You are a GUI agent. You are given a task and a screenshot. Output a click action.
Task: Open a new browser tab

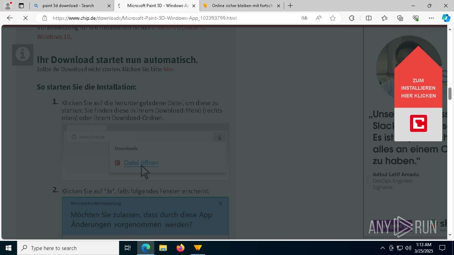(290, 6)
